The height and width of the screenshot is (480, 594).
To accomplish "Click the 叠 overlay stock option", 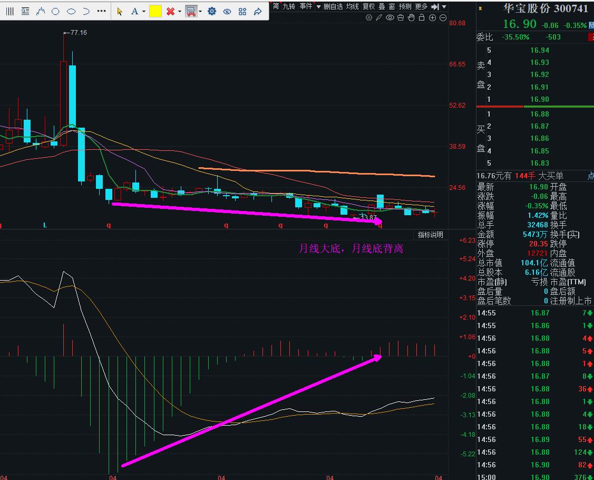I will click(382, 6).
